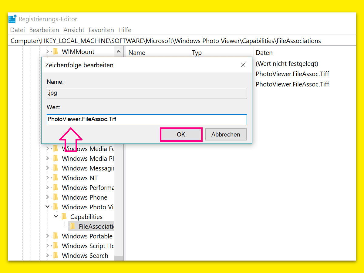Select the Windows Messaging folder icon
The image size is (364, 273).
[x=56, y=168]
